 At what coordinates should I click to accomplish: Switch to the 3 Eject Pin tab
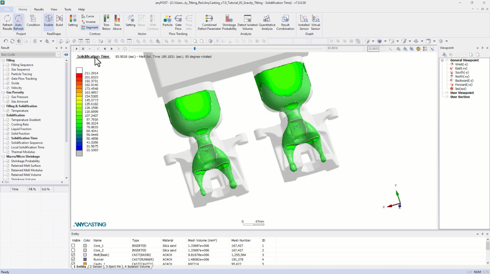click(113, 267)
